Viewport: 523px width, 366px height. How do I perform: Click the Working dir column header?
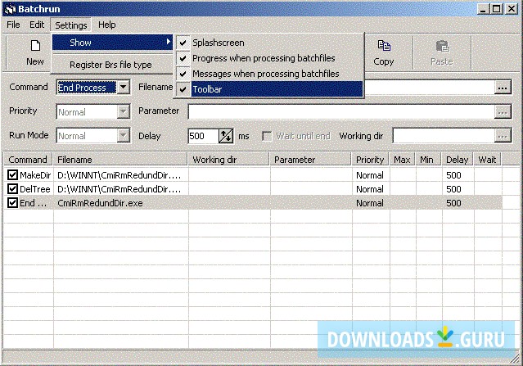pos(228,160)
